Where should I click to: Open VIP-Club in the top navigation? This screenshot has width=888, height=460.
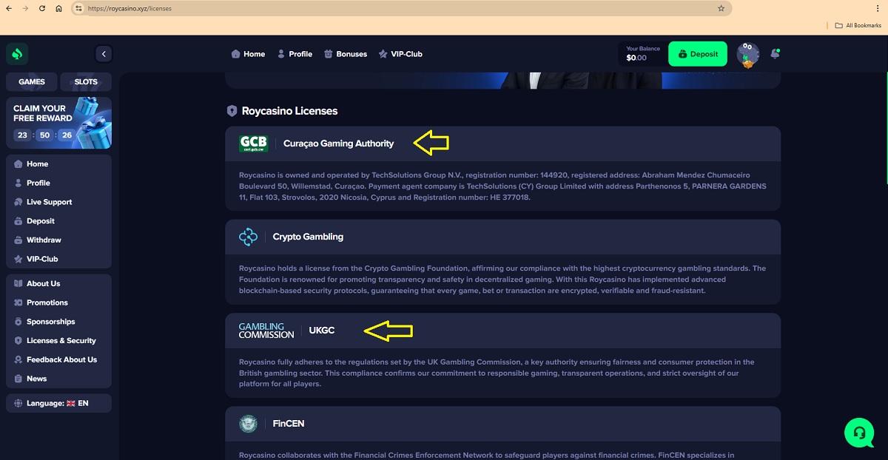(400, 54)
